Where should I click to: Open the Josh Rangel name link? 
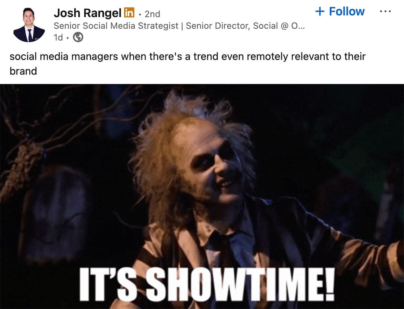coord(87,13)
